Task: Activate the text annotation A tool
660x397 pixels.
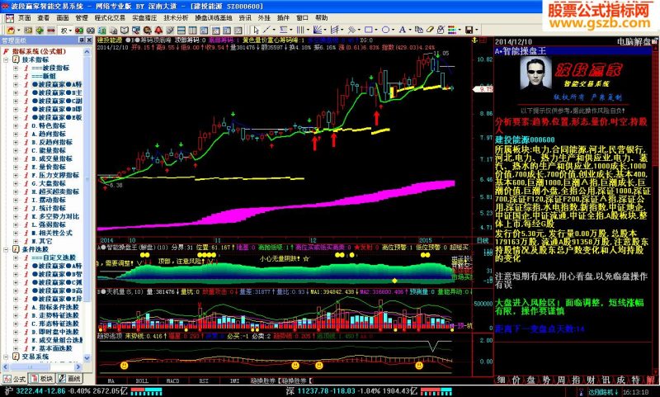Action: point(403,30)
